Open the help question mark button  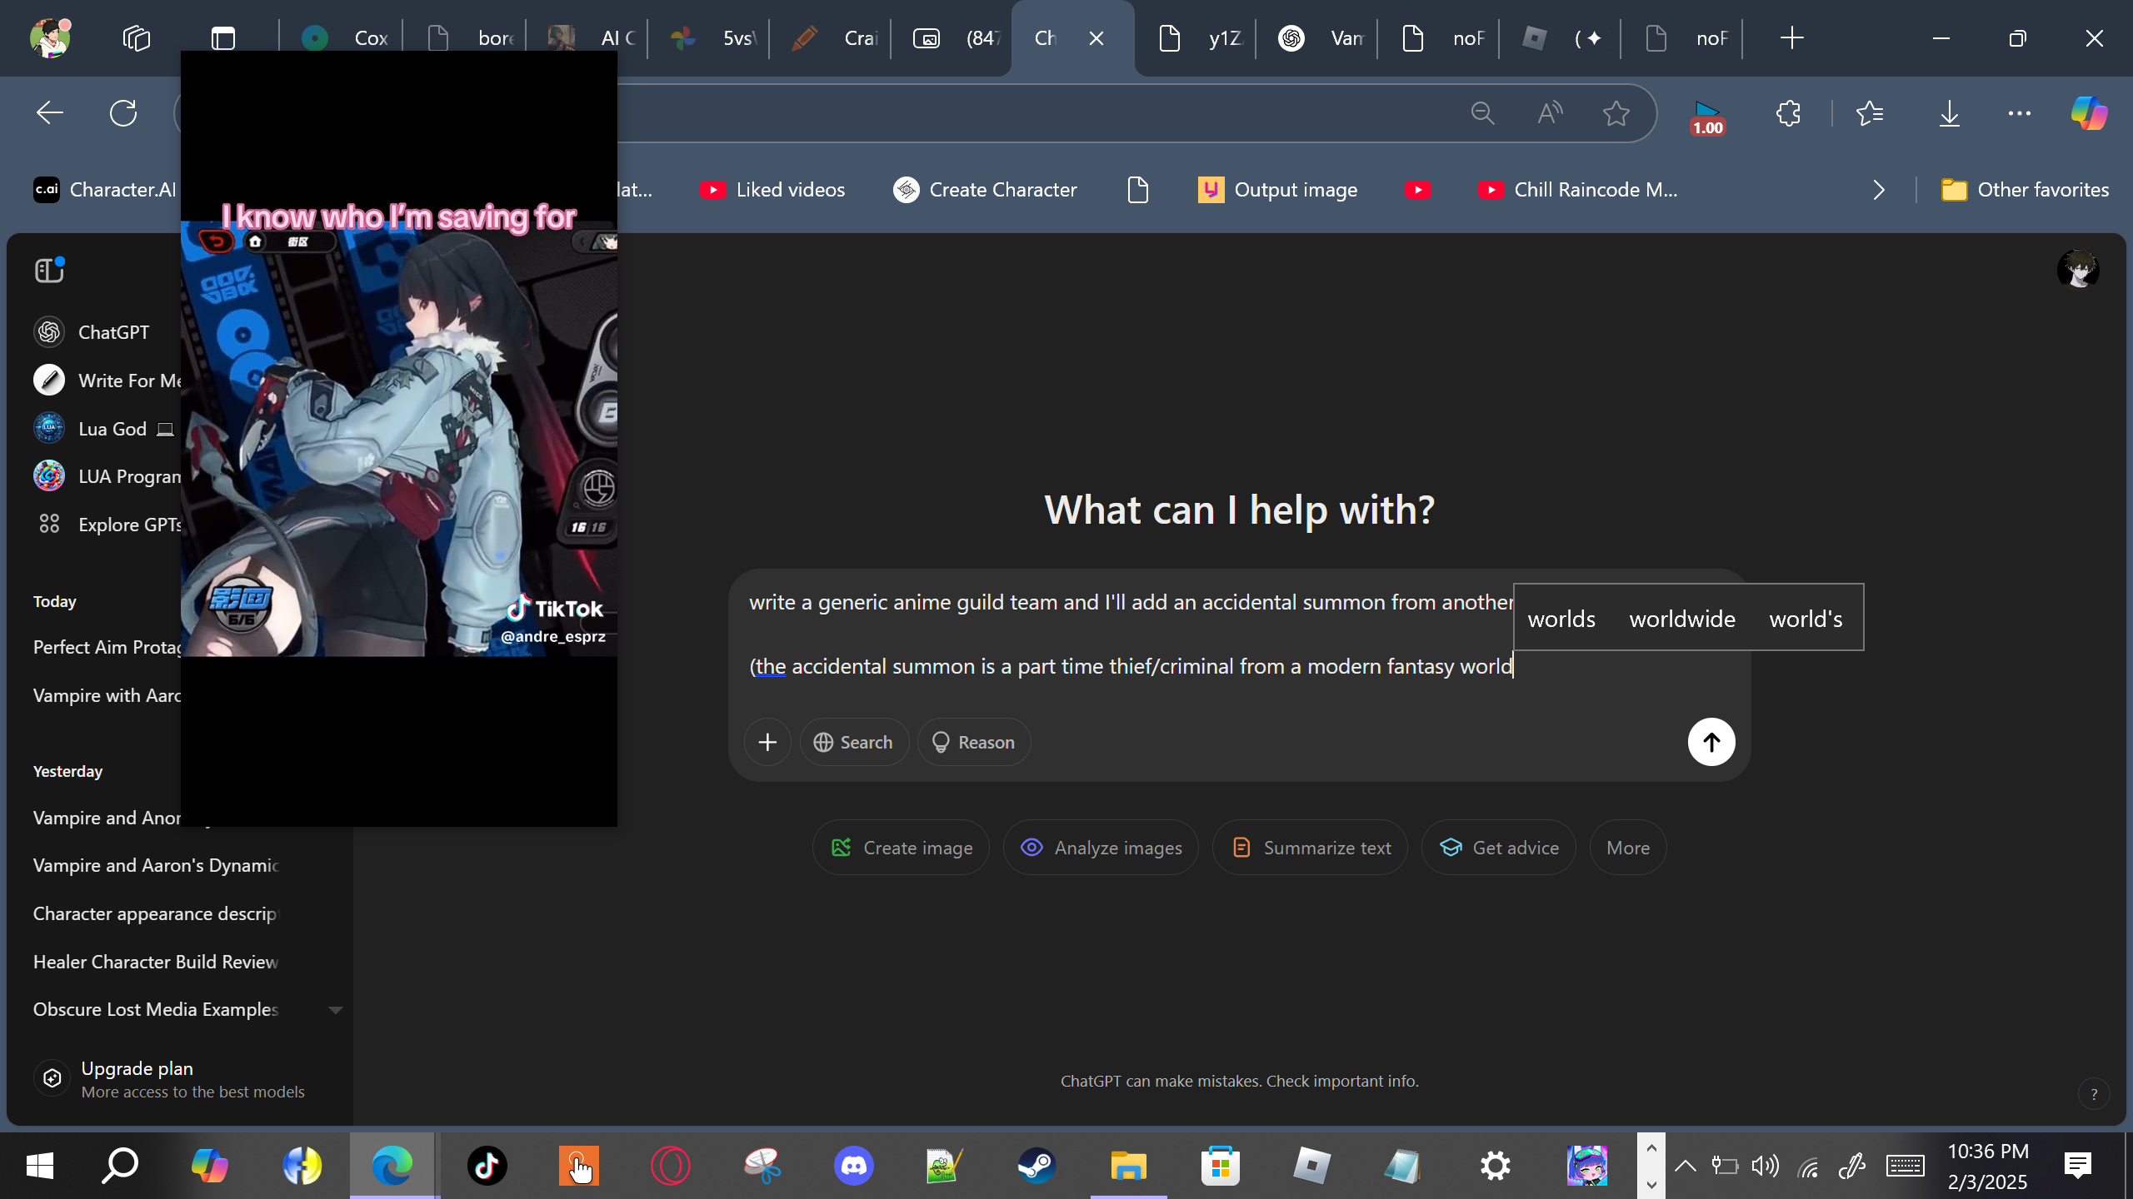tap(2094, 1094)
